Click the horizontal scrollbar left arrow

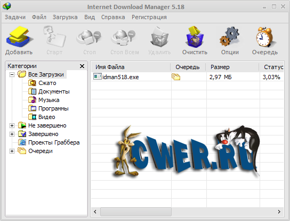(95, 211)
